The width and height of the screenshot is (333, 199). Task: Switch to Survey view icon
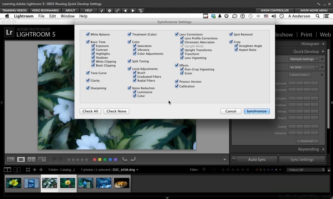[x=42, y=159]
